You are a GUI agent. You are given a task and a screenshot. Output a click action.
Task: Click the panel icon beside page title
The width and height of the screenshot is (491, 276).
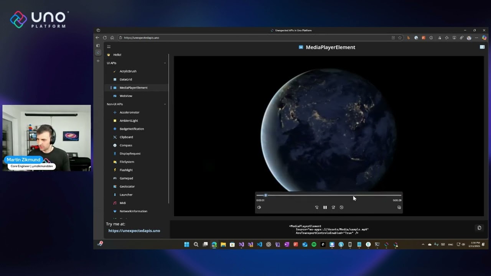pos(482,47)
